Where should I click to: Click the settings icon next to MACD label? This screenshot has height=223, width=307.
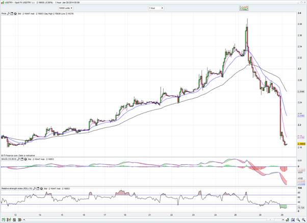pyautogui.click(x=20, y=159)
